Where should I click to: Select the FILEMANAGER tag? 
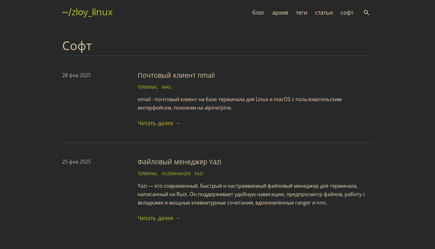[x=176, y=174]
